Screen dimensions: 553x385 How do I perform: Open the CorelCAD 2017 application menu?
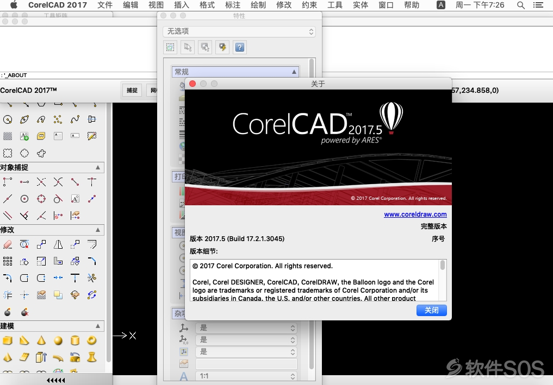pyautogui.click(x=58, y=5)
